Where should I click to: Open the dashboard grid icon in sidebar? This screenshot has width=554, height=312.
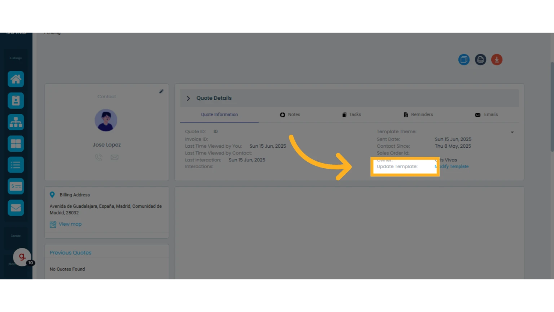pos(16,144)
